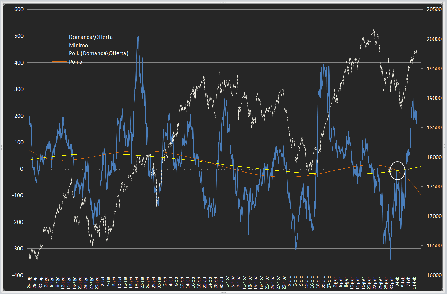The image size is (447, 294).
Task: Click the 17500 value on right axis
Action: 433,187
